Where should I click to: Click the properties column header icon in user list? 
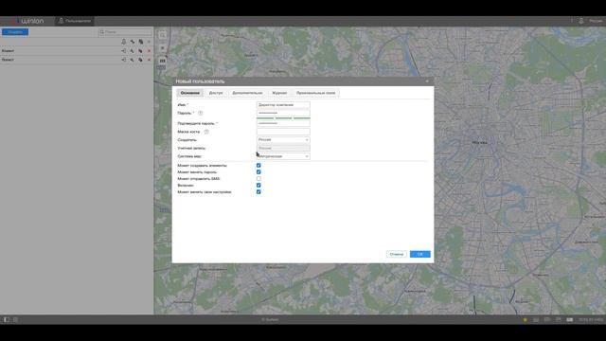(133, 42)
